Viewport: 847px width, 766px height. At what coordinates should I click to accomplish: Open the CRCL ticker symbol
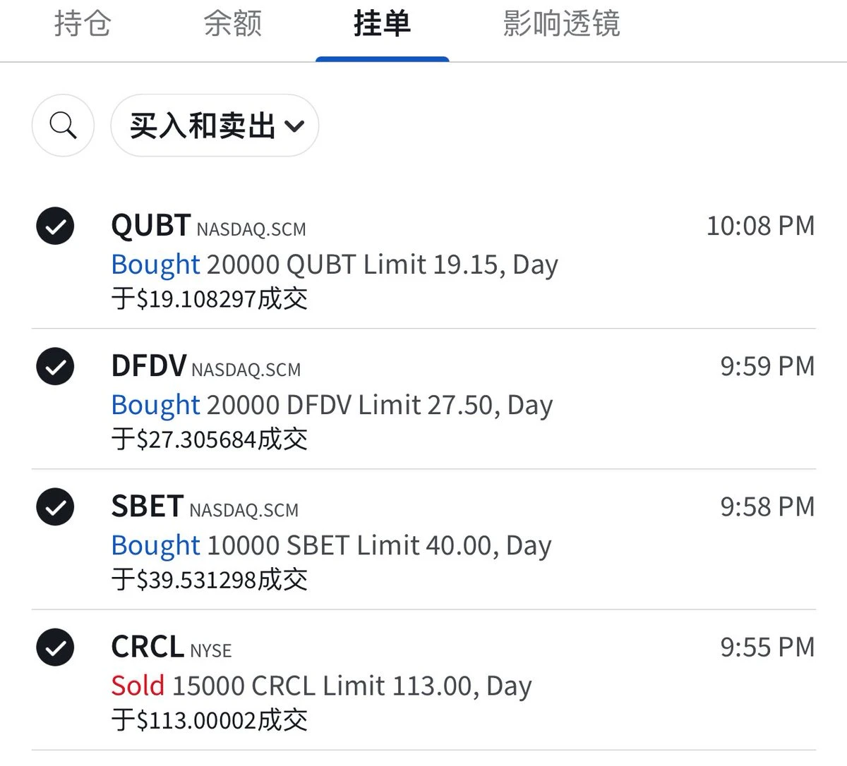pyautogui.click(x=148, y=647)
